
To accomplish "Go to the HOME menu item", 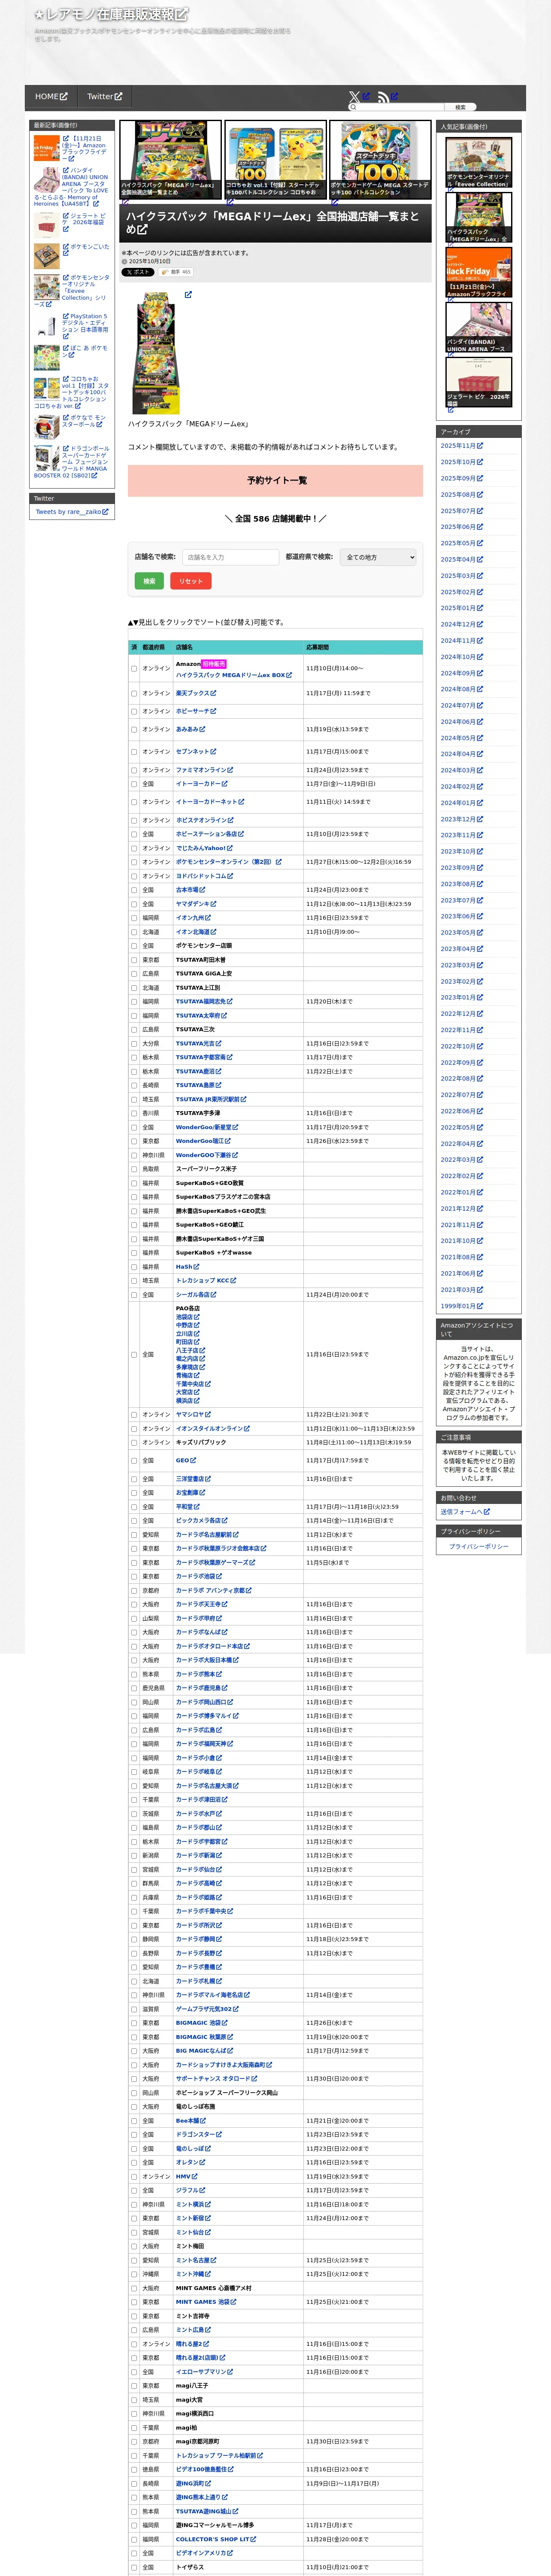I will [x=51, y=97].
